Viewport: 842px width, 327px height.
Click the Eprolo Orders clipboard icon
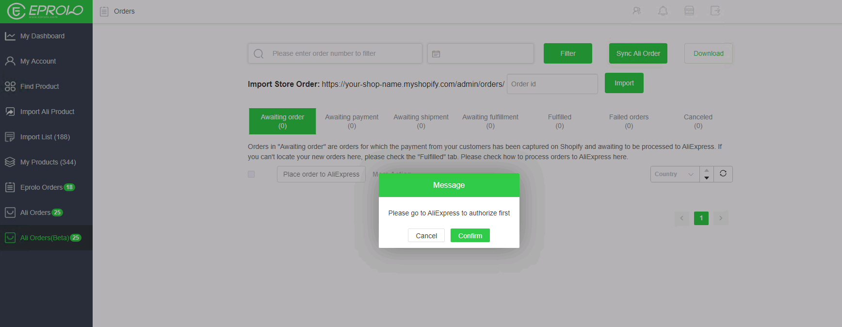10,187
